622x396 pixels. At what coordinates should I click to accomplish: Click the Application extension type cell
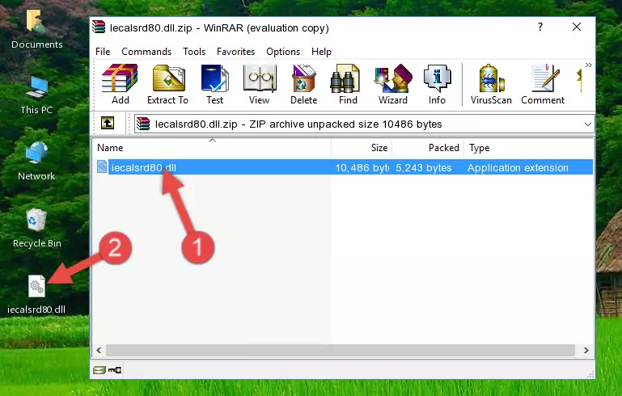coord(518,167)
